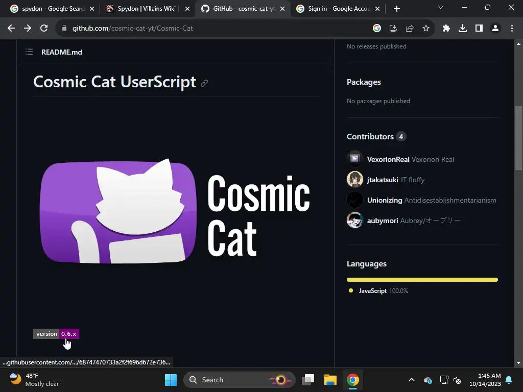
Task: Go forward with the browser forward arrow
Action: point(28,29)
